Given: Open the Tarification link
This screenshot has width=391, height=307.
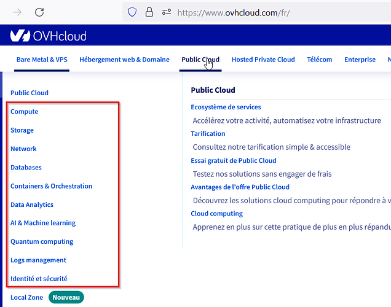Looking at the screenshot, I should [x=208, y=133].
